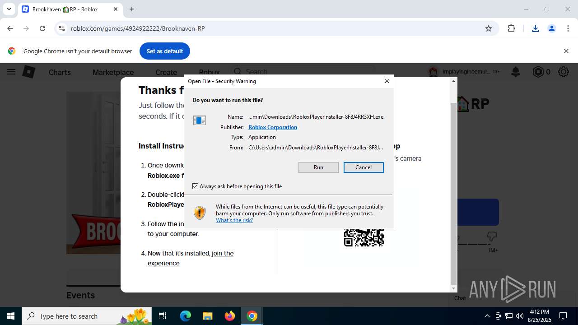The height and width of the screenshot is (325, 578).
Task: Click the warning shield icon
Action: 200,213
